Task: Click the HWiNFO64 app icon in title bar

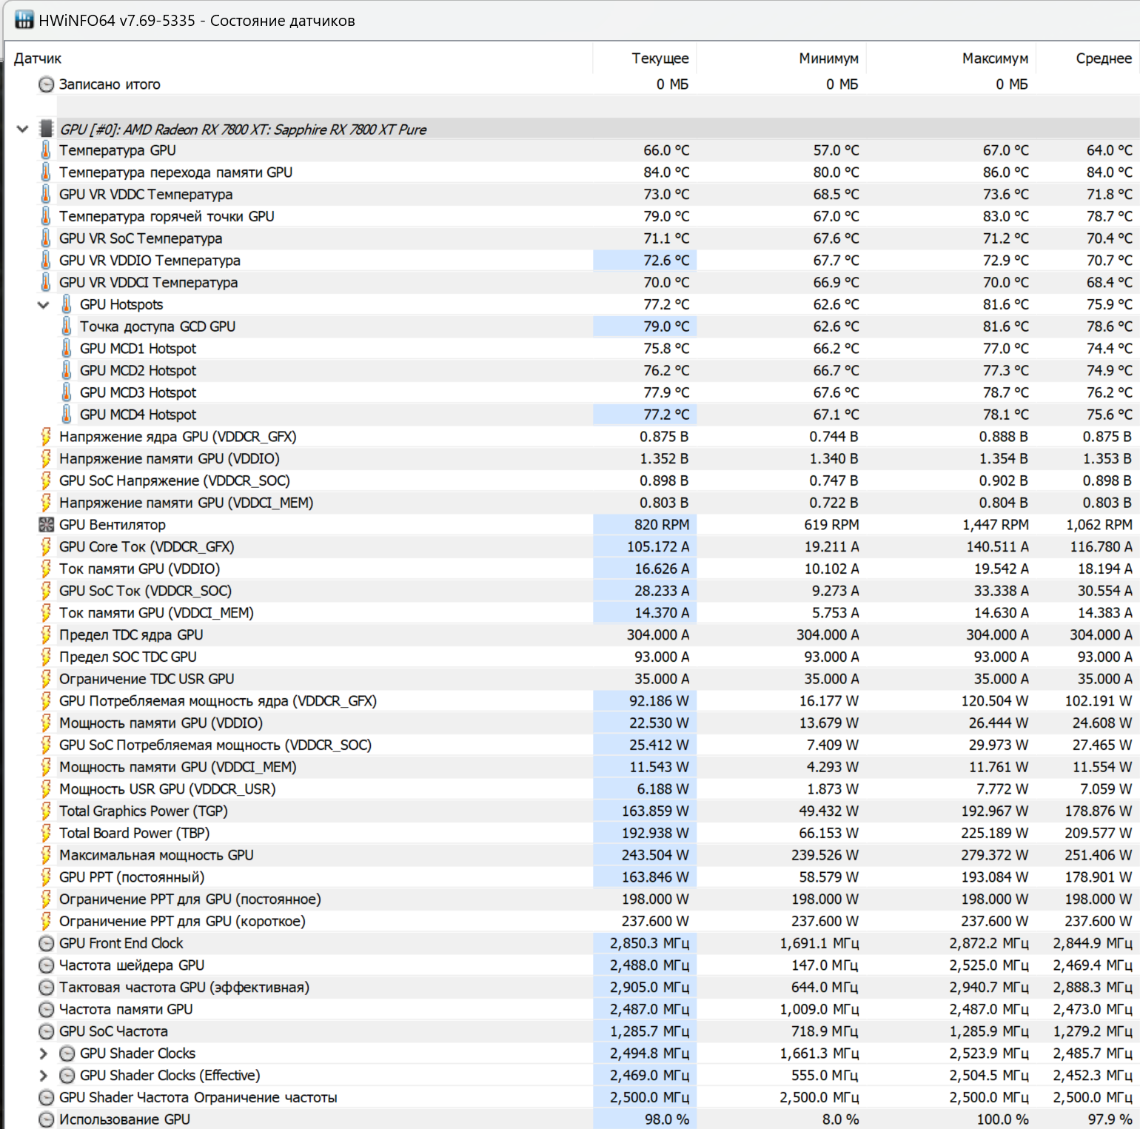Action: (24, 20)
